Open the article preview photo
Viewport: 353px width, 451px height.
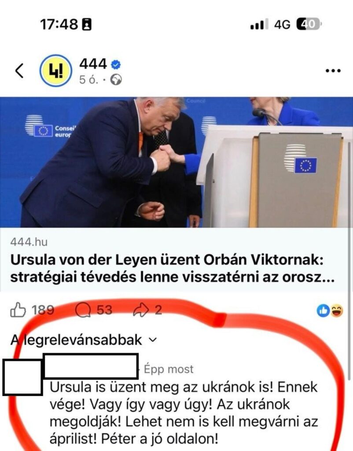[176, 162]
